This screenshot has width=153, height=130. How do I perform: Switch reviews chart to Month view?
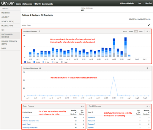click(125, 31)
